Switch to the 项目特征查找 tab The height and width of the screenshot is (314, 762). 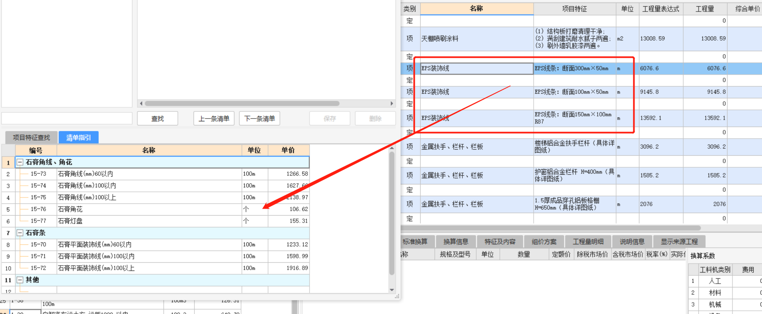click(x=32, y=137)
